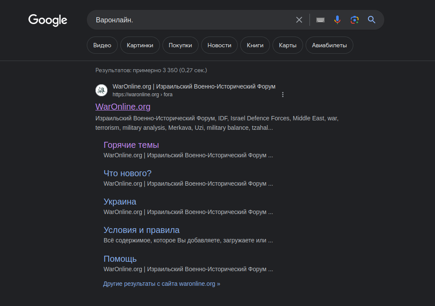
Task: Switch to the Новости filter tab
Action: click(x=220, y=45)
